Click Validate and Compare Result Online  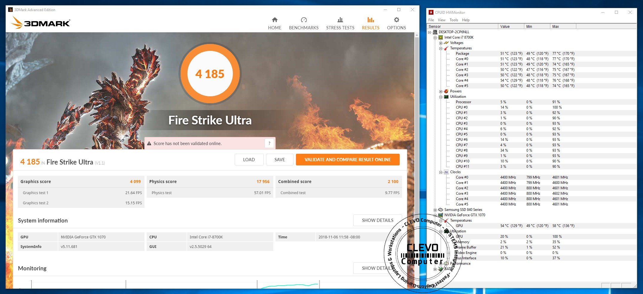348,159
